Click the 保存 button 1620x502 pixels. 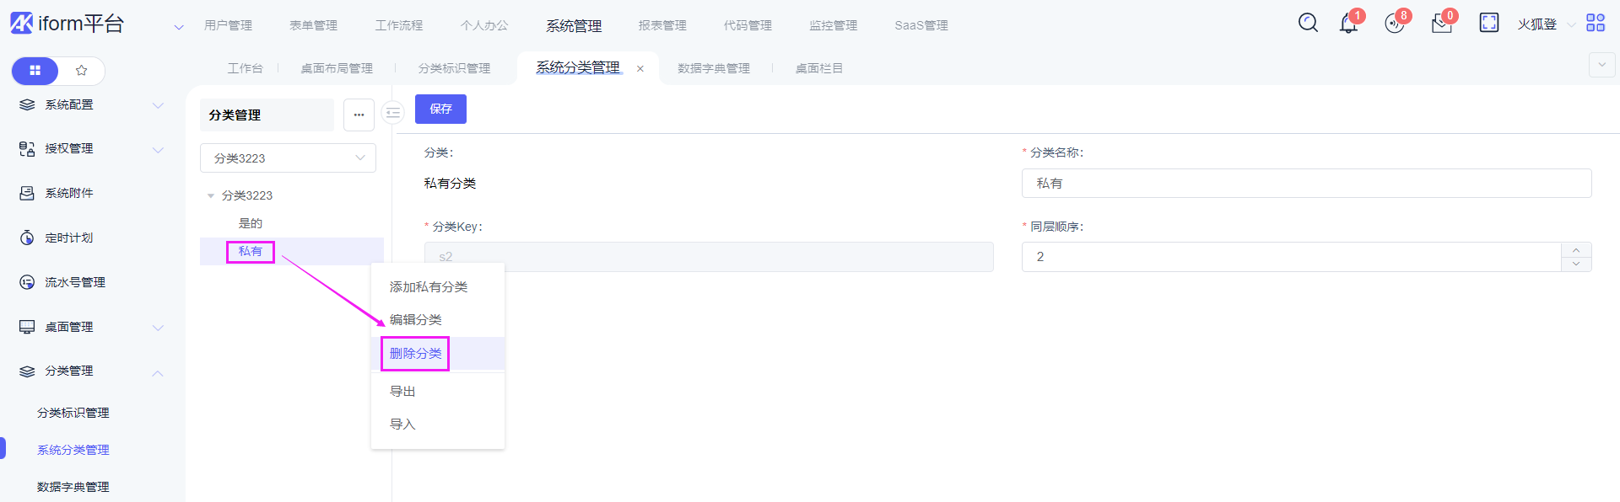click(440, 109)
